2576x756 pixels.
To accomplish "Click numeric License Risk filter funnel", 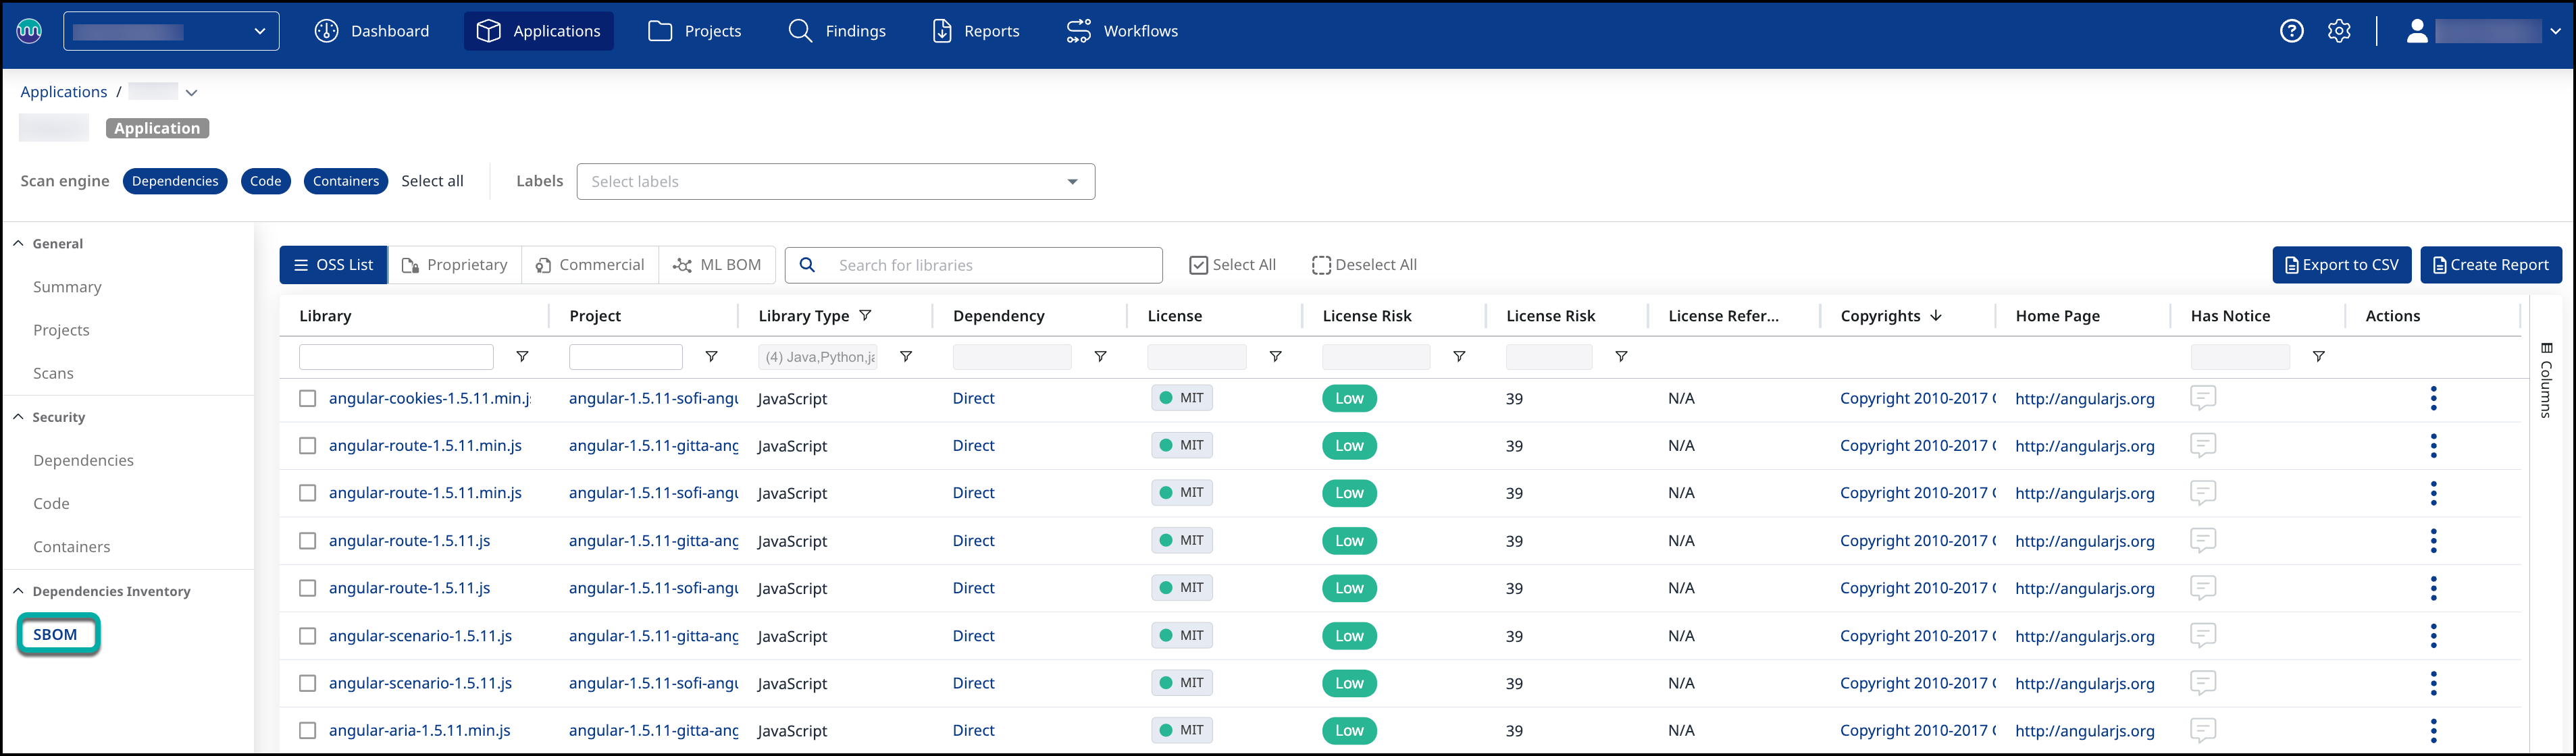I will pos(1621,356).
